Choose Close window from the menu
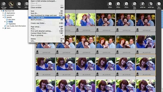Image resolution: width=163 pixels, height=92 pixels. [46, 7]
